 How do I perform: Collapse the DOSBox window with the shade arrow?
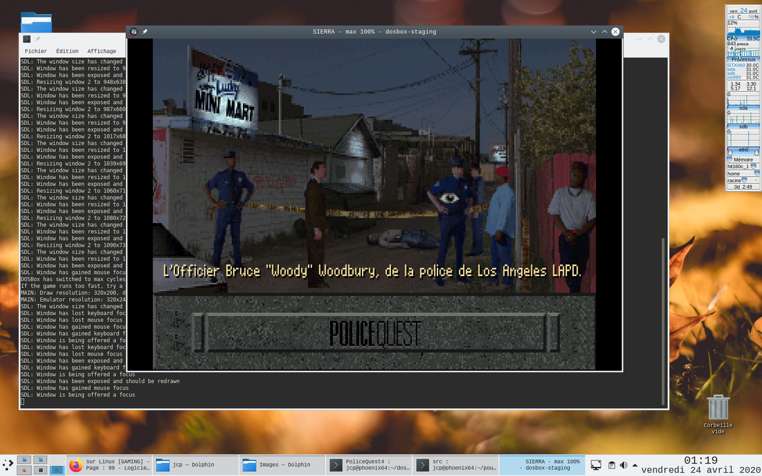604,32
